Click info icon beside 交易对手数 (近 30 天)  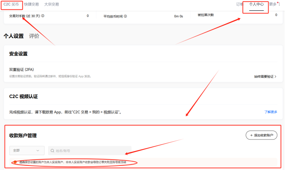click(43, 16)
